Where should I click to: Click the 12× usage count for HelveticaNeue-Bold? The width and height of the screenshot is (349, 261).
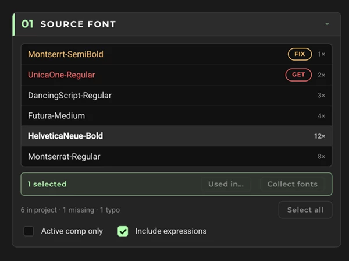(x=319, y=136)
